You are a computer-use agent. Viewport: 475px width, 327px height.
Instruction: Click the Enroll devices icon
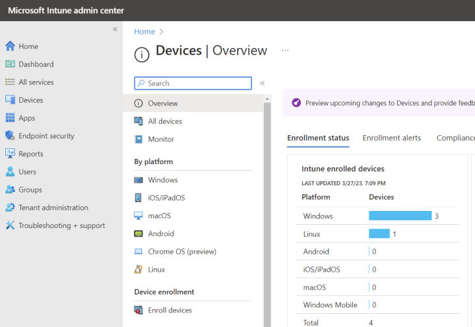139,311
